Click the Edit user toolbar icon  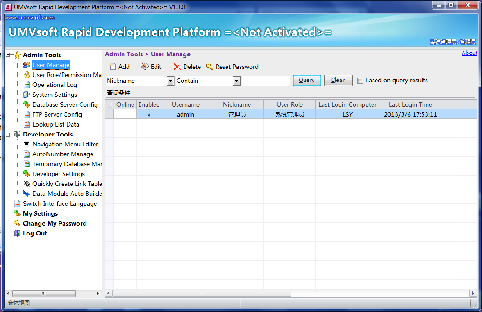coord(145,67)
